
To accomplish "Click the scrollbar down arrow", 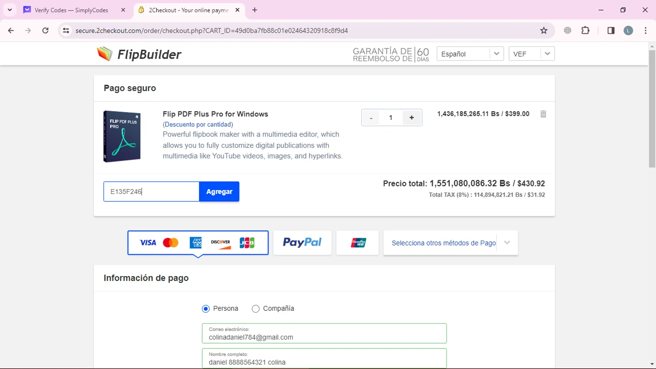I will 652,364.
